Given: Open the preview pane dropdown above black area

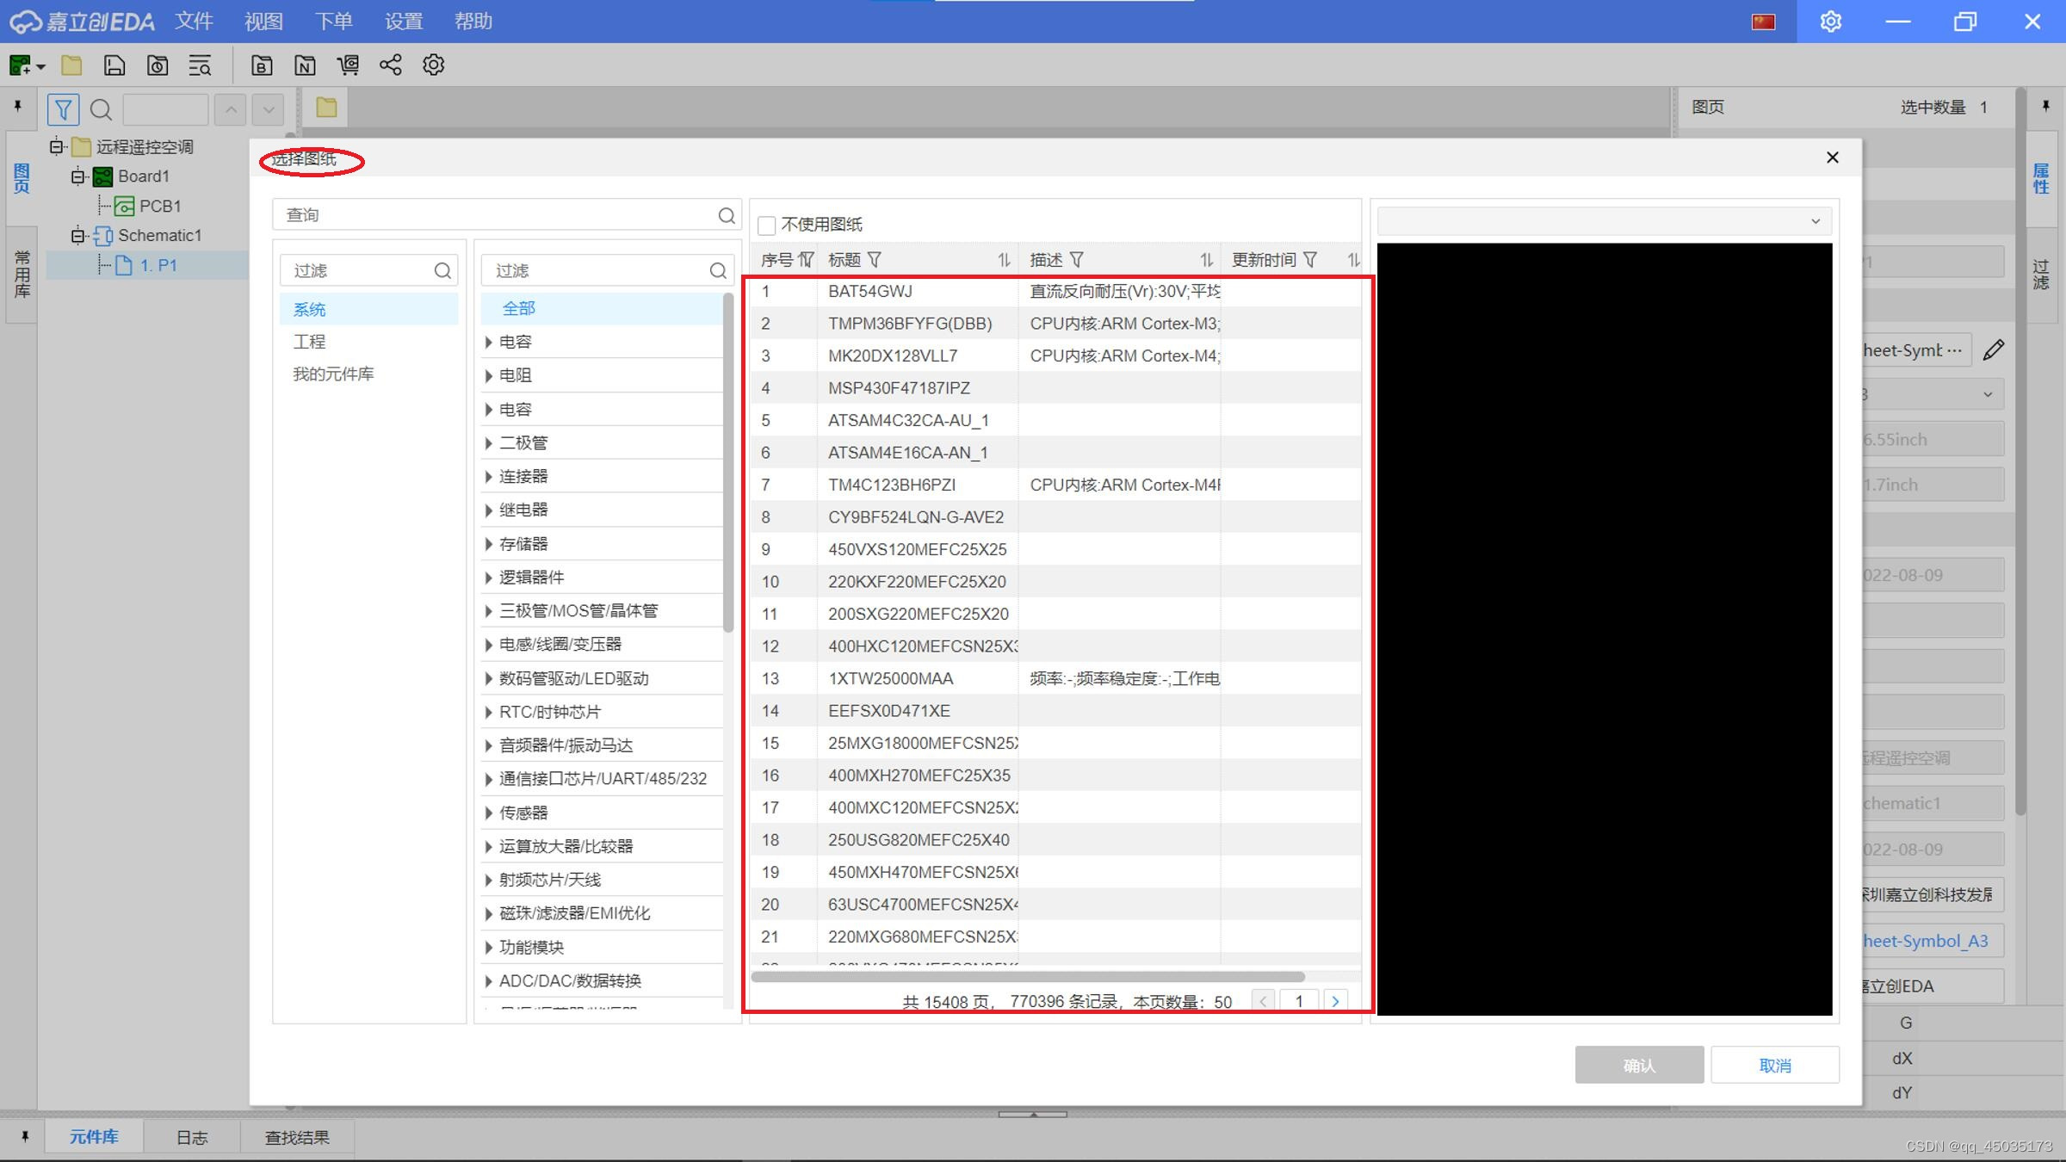Looking at the screenshot, I should pyautogui.click(x=1605, y=221).
